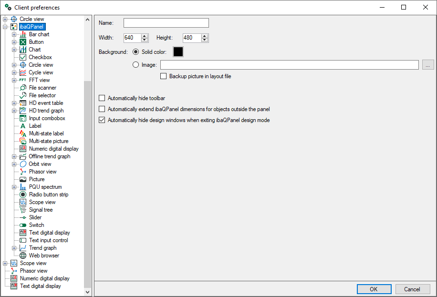Viewport: 437px width, 297px height.
Task: Click the Label 'A' icon
Action: 23,126
